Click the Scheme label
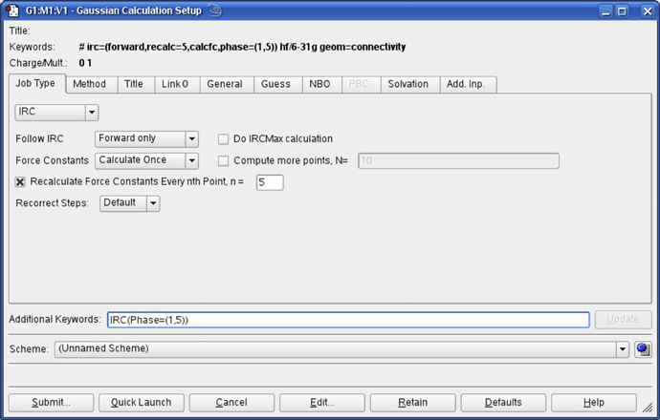The image size is (660, 420). pyautogui.click(x=29, y=349)
